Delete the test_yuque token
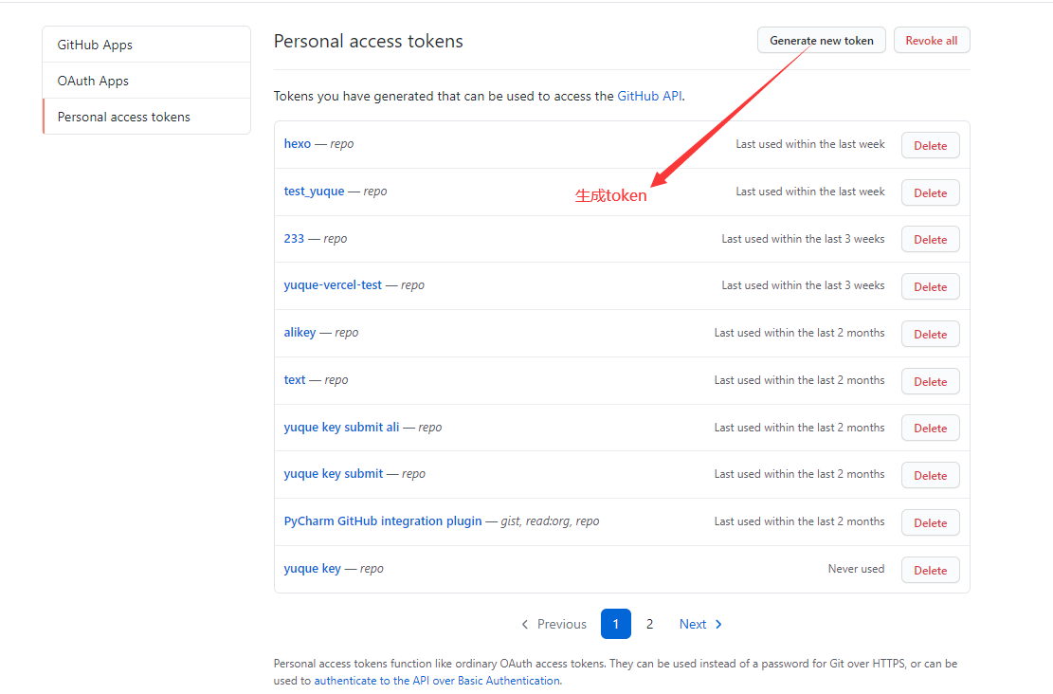 click(930, 192)
